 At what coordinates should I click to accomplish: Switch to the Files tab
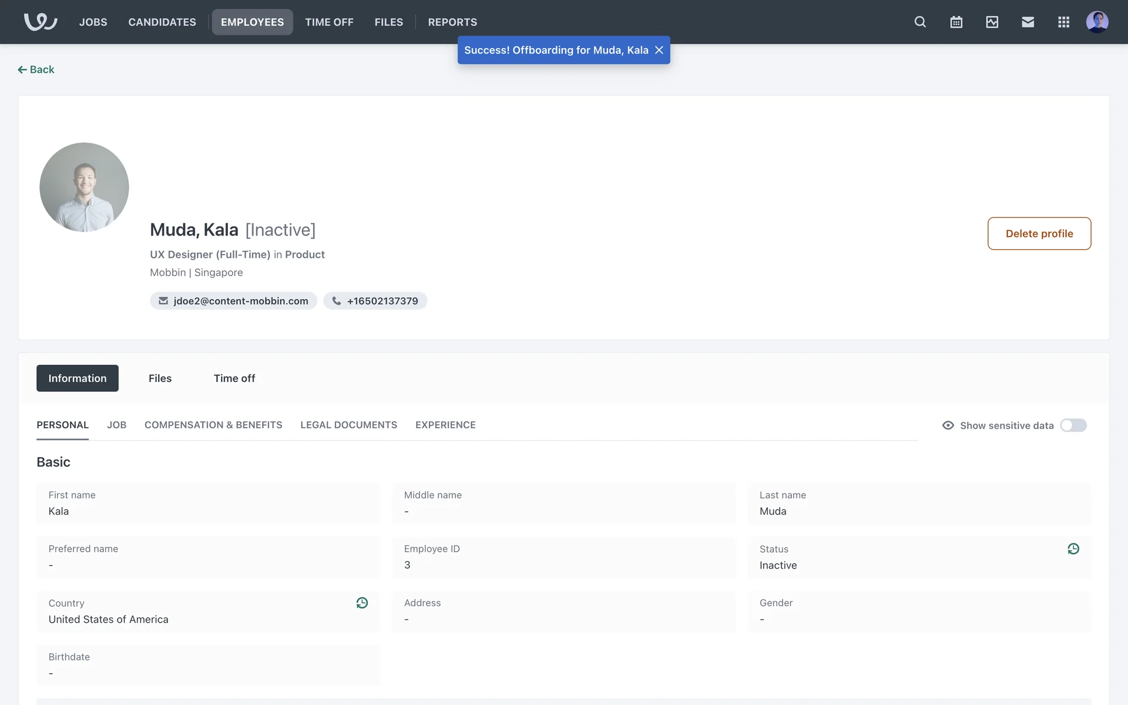pos(160,378)
